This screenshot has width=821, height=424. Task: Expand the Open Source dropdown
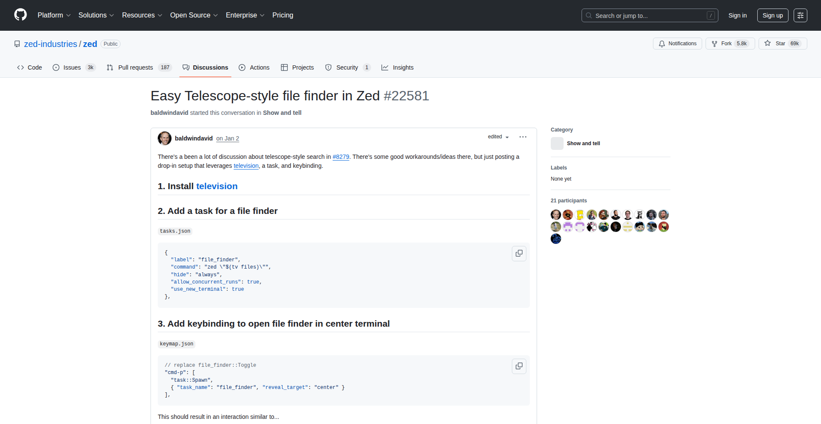(x=194, y=15)
